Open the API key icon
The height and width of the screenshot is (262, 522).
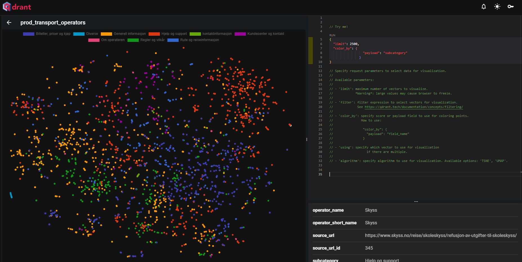coord(511,6)
